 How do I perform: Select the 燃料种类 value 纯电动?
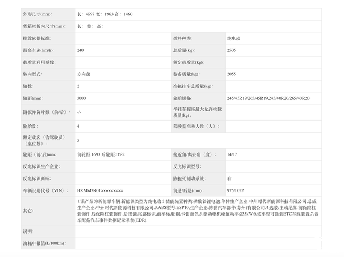[x=234, y=39]
